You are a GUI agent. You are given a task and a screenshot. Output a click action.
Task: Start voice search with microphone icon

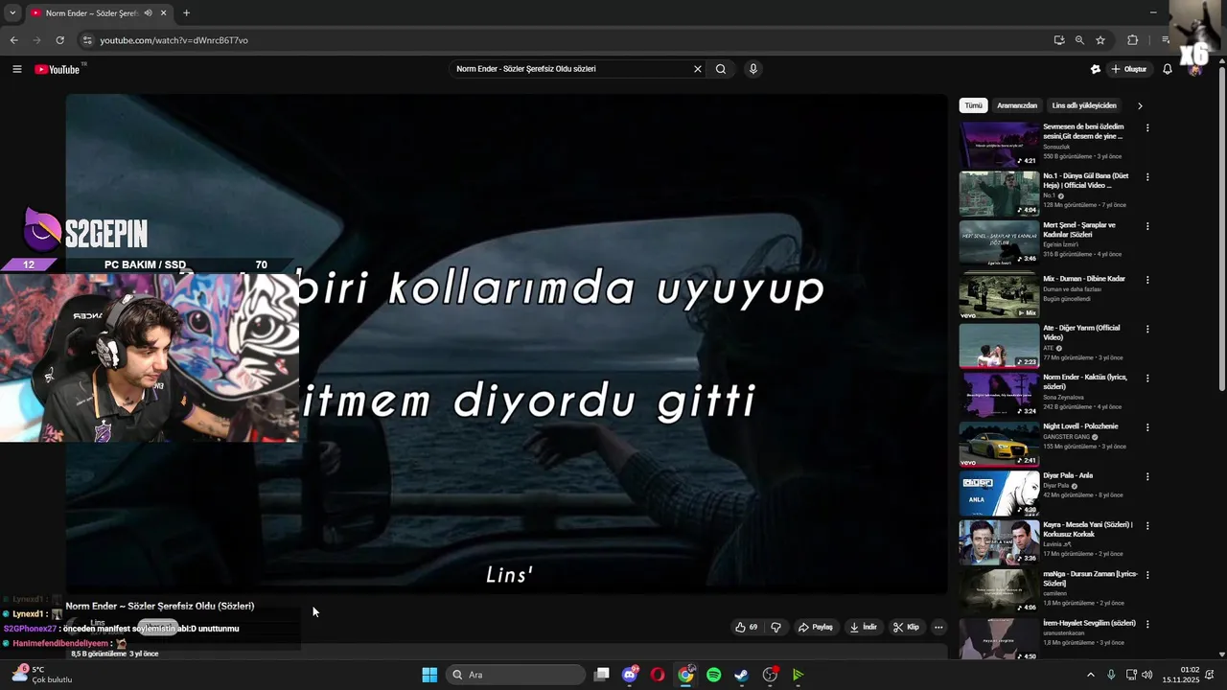[x=753, y=69]
